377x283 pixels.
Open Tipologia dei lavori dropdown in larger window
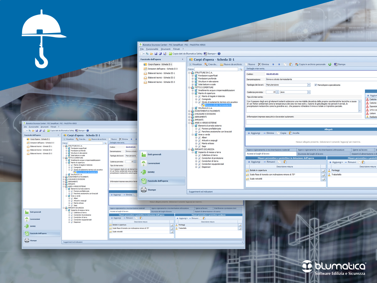point(309,85)
